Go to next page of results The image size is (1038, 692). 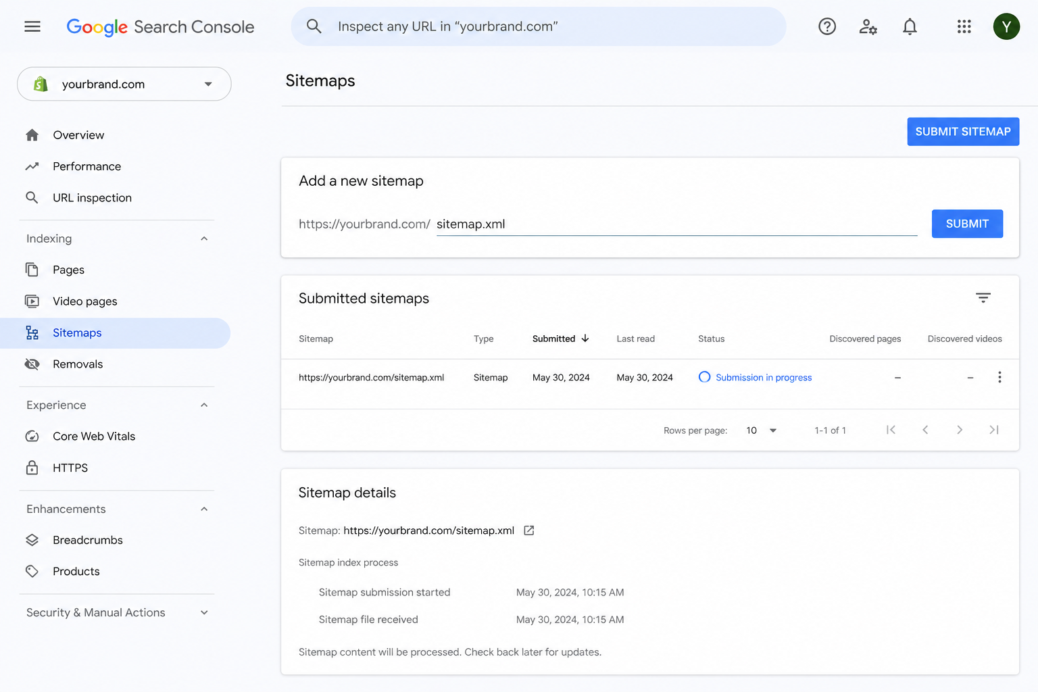[x=960, y=430]
